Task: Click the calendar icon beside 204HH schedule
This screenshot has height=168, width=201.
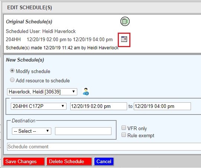Action: pyautogui.click(x=124, y=39)
